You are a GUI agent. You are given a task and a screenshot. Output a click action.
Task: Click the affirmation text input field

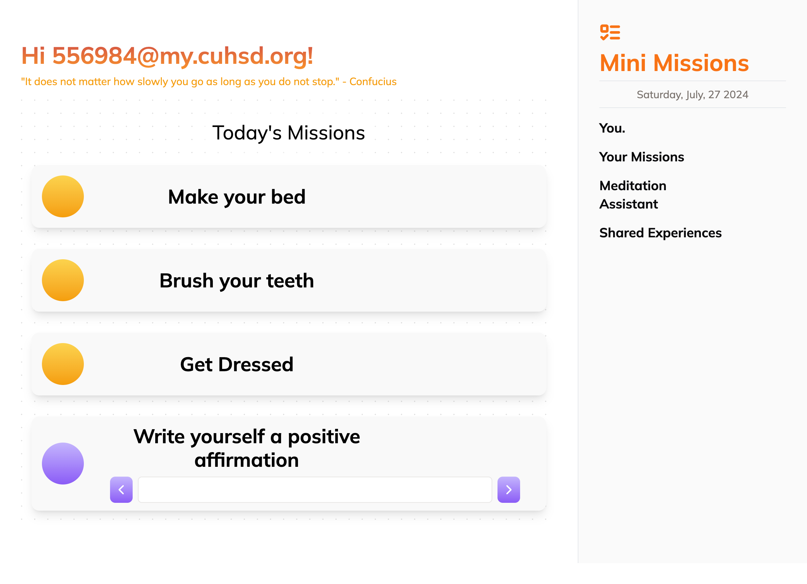pyautogui.click(x=315, y=489)
